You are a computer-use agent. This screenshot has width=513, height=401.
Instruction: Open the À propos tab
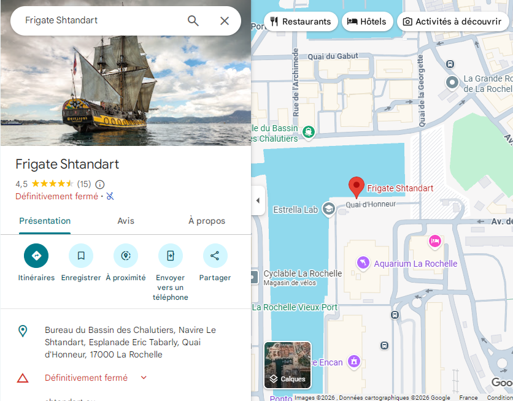207,221
